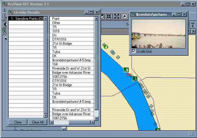The width and height of the screenshot is (197, 138).
Task: Click the $condata\pictures window title icon
Action: [133, 15]
